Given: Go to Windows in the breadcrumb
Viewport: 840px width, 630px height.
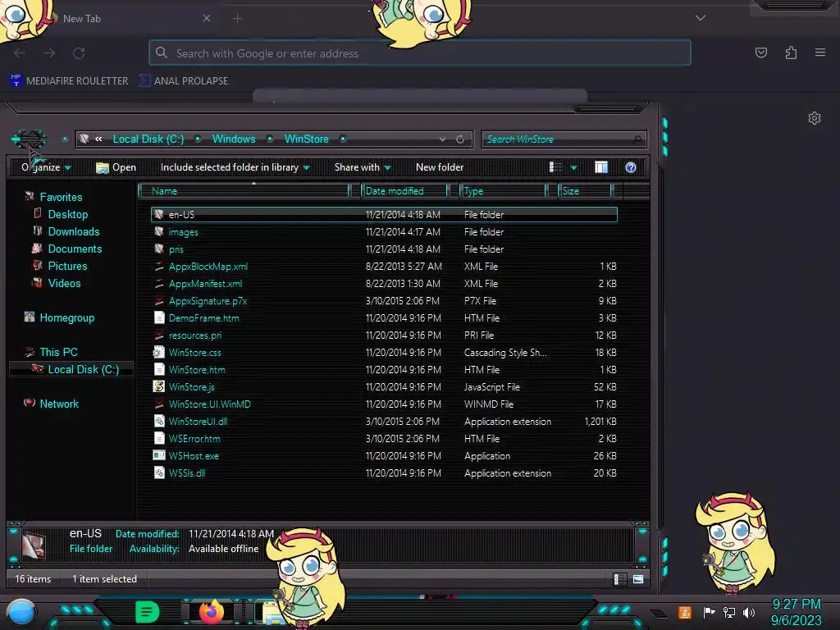Looking at the screenshot, I should [234, 139].
